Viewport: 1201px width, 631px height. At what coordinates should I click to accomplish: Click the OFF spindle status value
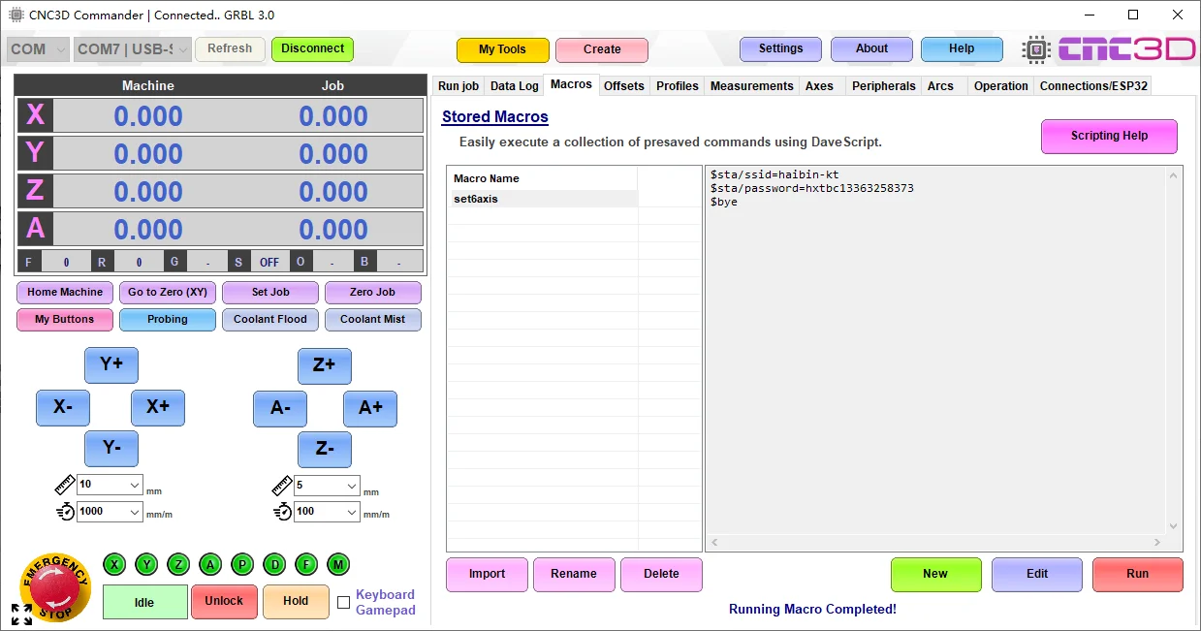pos(269,263)
